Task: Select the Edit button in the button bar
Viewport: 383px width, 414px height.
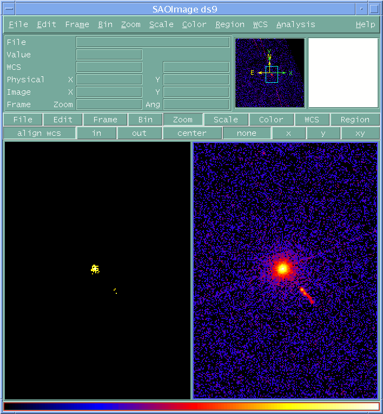Action: click(x=63, y=120)
